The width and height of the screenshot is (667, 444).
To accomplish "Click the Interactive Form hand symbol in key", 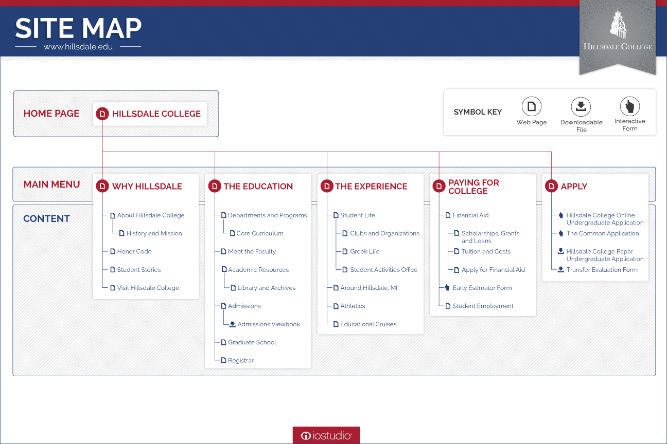I will 630,106.
